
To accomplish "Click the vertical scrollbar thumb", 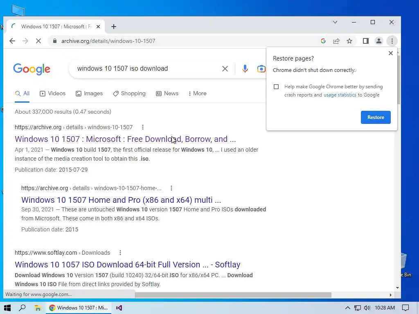I will tap(399, 80).
